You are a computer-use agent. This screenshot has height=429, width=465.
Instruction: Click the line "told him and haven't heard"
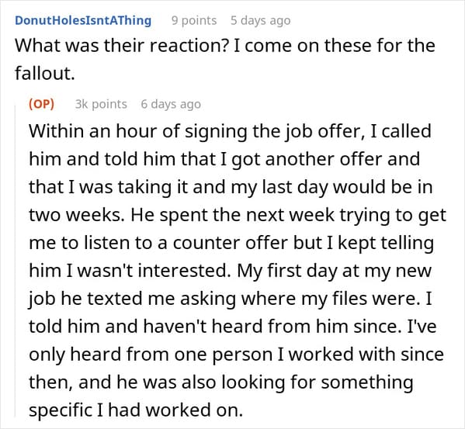tap(233, 326)
